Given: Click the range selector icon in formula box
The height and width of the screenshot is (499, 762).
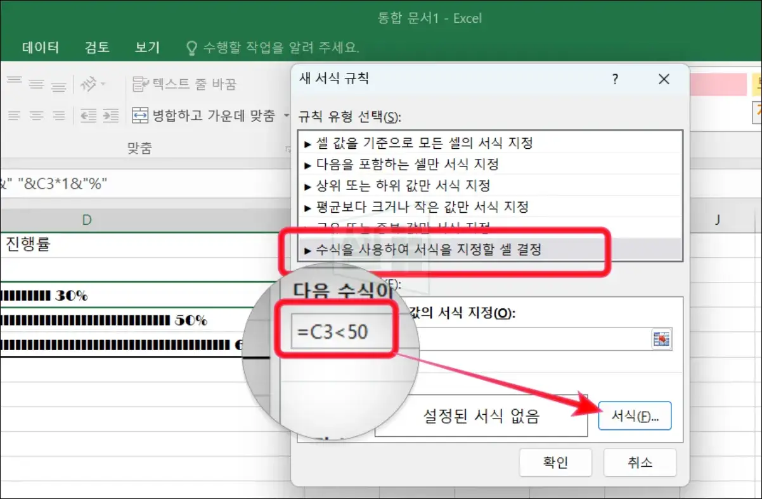Looking at the screenshot, I should [661, 339].
